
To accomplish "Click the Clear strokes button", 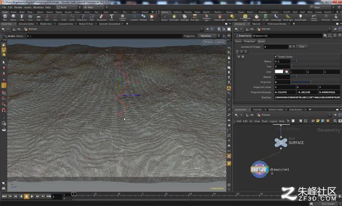I will pyautogui.click(x=302, y=46).
